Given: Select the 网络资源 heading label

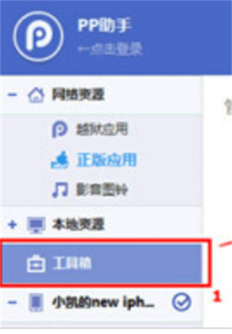Looking at the screenshot, I should point(78,95).
